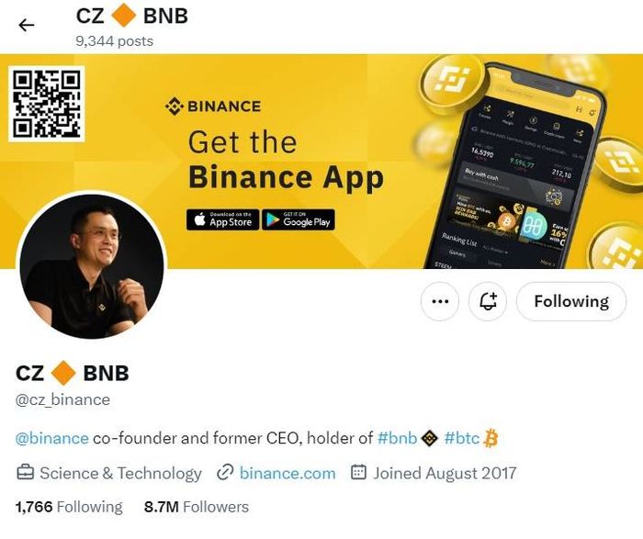643x539 pixels.
Task: Open the three-dot more options menu
Action: coord(440,301)
